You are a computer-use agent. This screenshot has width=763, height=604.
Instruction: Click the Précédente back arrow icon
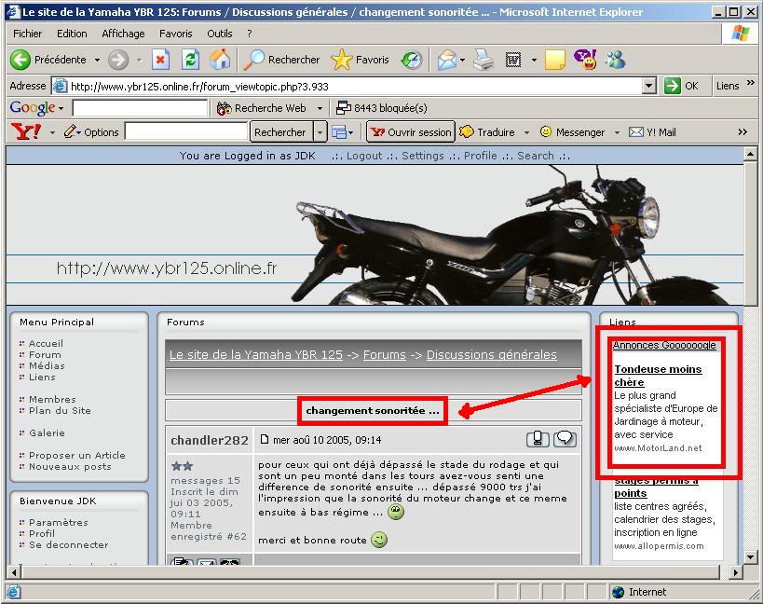[x=20, y=60]
